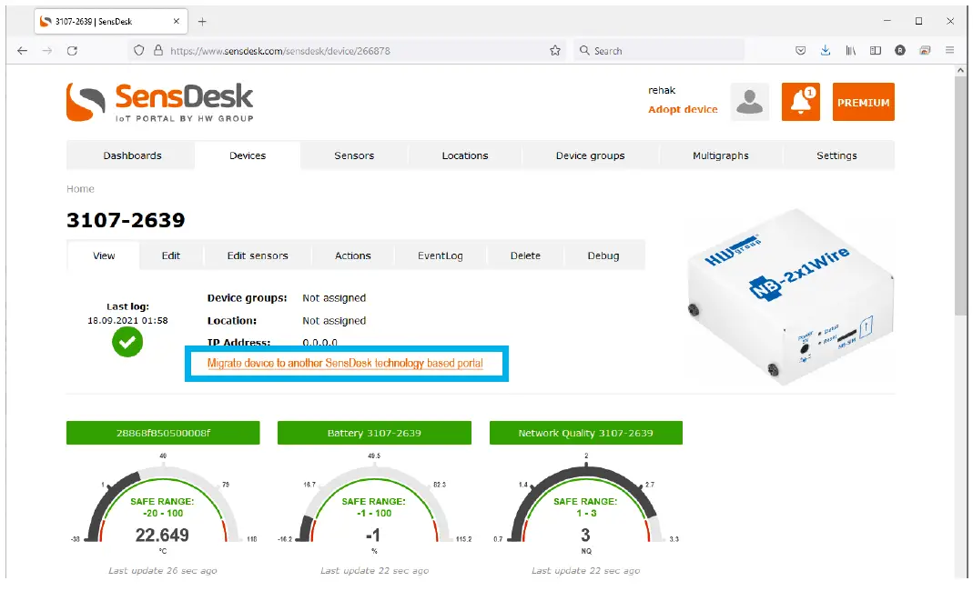Open the Locations menu tab
This screenshot has width=973, height=591.
465,155
